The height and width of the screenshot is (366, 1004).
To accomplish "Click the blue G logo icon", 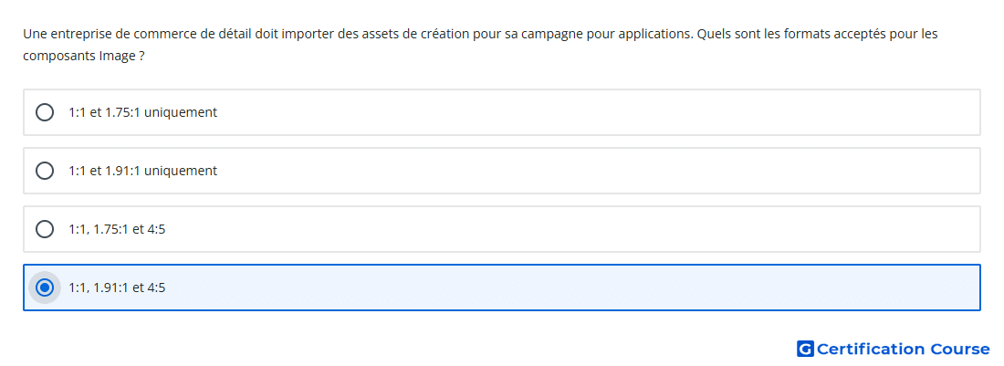I will pyautogui.click(x=805, y=349).
